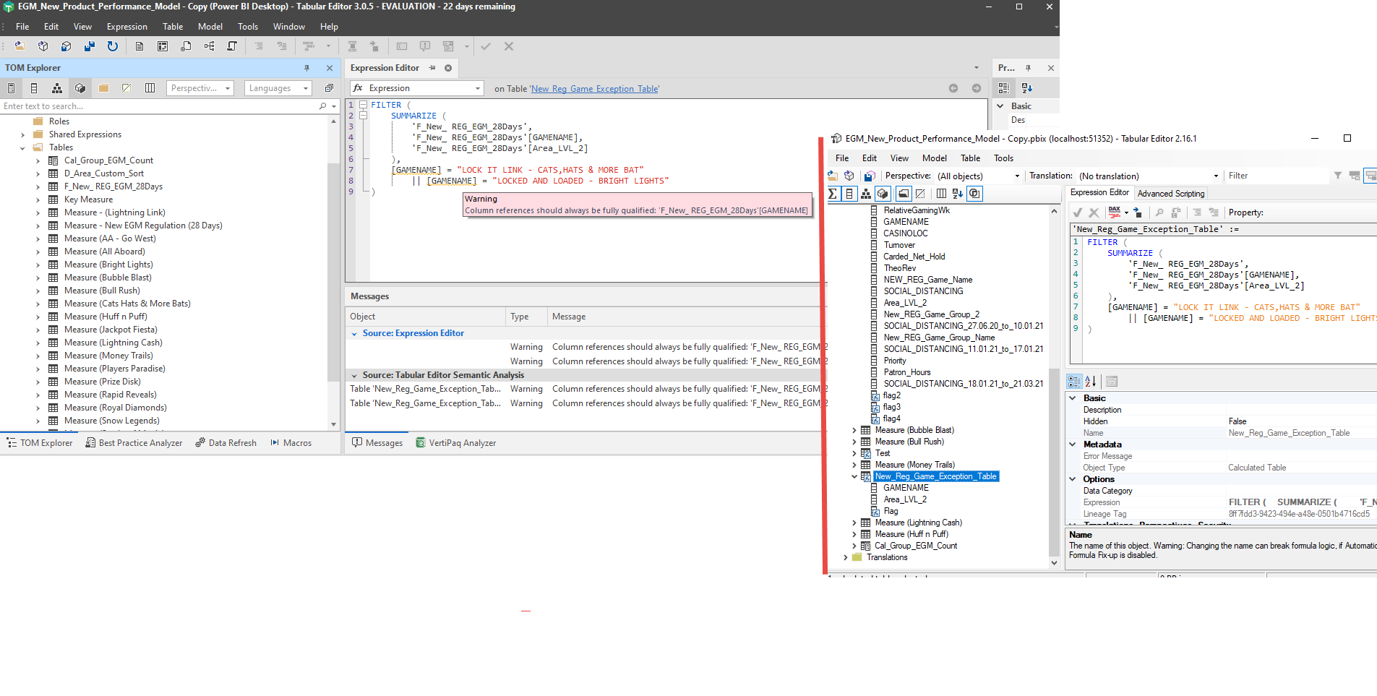The height and width of the screenshot is (696, 1377).
Task: Switch to the Advanced Scripting tab
Action: pos(1170,193)
